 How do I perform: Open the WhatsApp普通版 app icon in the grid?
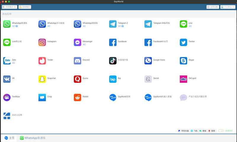pyautogui.click(x=7, y=24)
